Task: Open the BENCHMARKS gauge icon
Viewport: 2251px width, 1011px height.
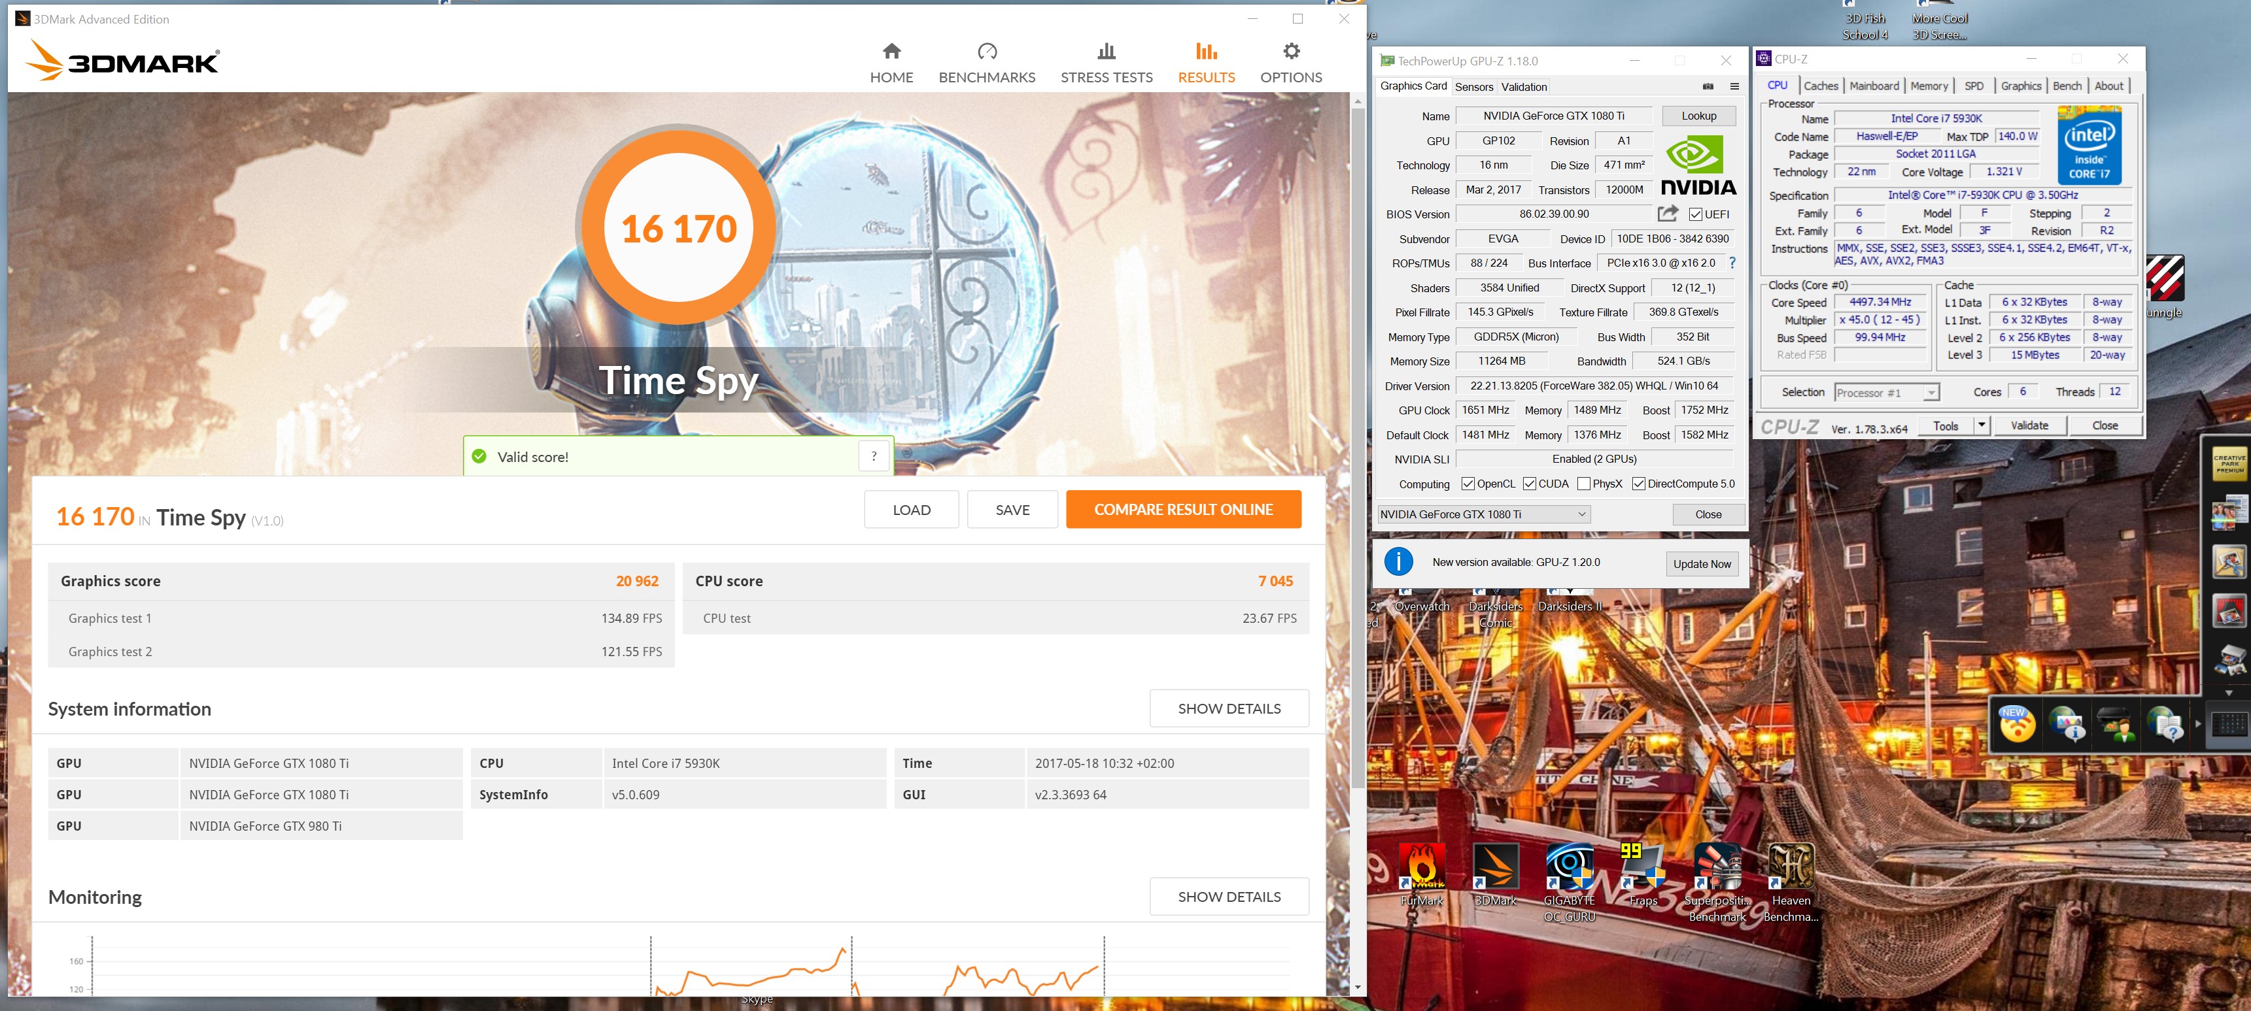Action: tap(987, 52)
